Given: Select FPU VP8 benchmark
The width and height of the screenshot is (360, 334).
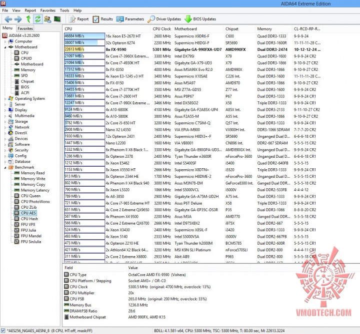Looking at the screenshot, I should (x=25, y=225).
